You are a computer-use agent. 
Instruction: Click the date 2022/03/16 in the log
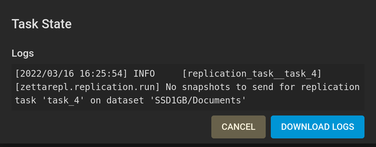47,74
